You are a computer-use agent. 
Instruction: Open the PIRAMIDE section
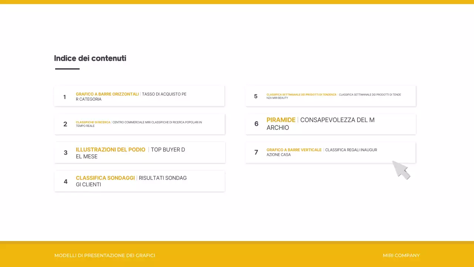(x=281, y=120)
